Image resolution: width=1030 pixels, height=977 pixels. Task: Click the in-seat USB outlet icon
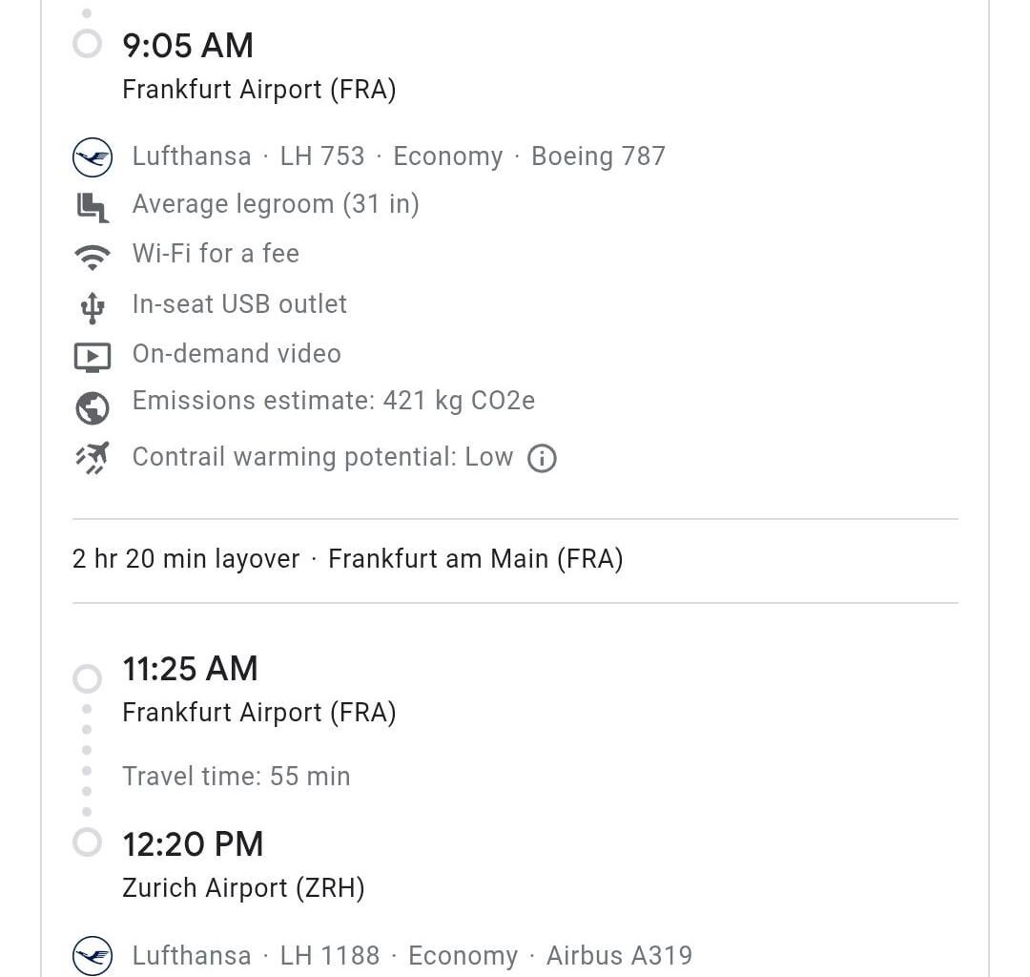pos(91,304)
